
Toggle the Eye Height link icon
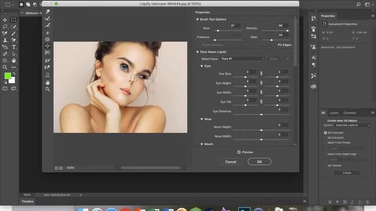click(x=261, y=83)
